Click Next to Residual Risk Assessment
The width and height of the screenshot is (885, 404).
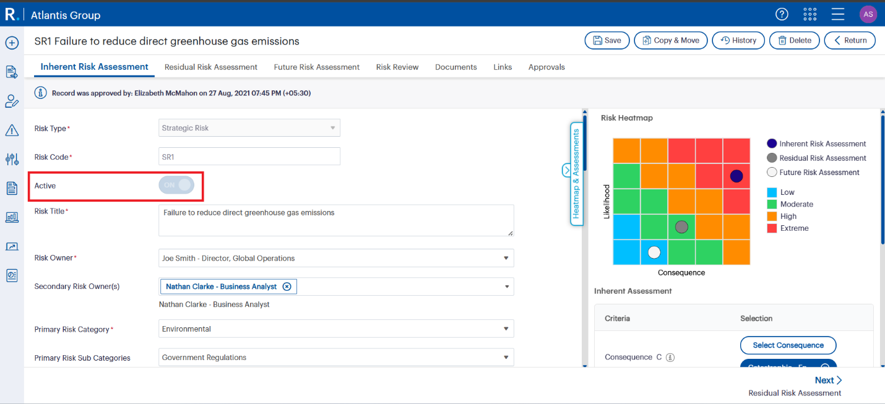tap(827, 380)
